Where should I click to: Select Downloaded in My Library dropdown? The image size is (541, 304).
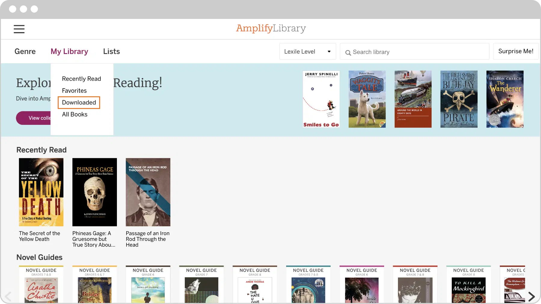pos(79,102)
